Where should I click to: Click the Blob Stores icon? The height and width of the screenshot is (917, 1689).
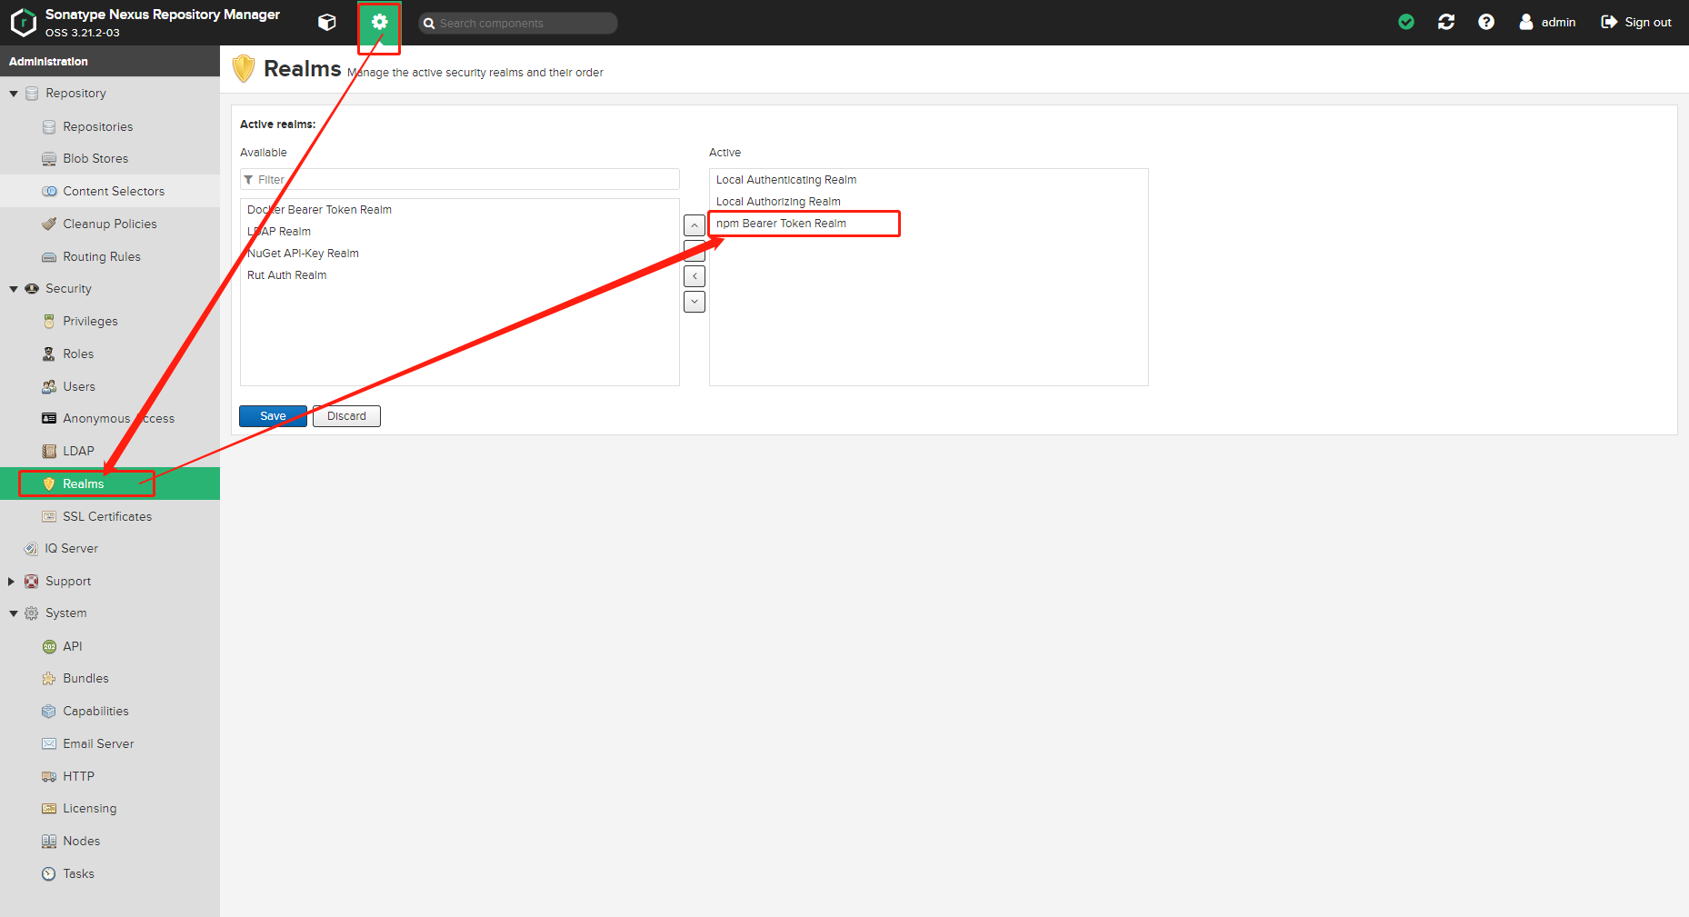coord(49,159)
